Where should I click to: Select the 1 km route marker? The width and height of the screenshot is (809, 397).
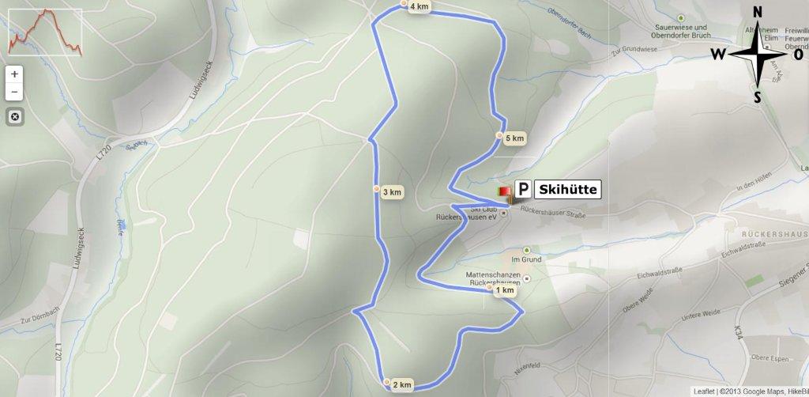[502, 291]
